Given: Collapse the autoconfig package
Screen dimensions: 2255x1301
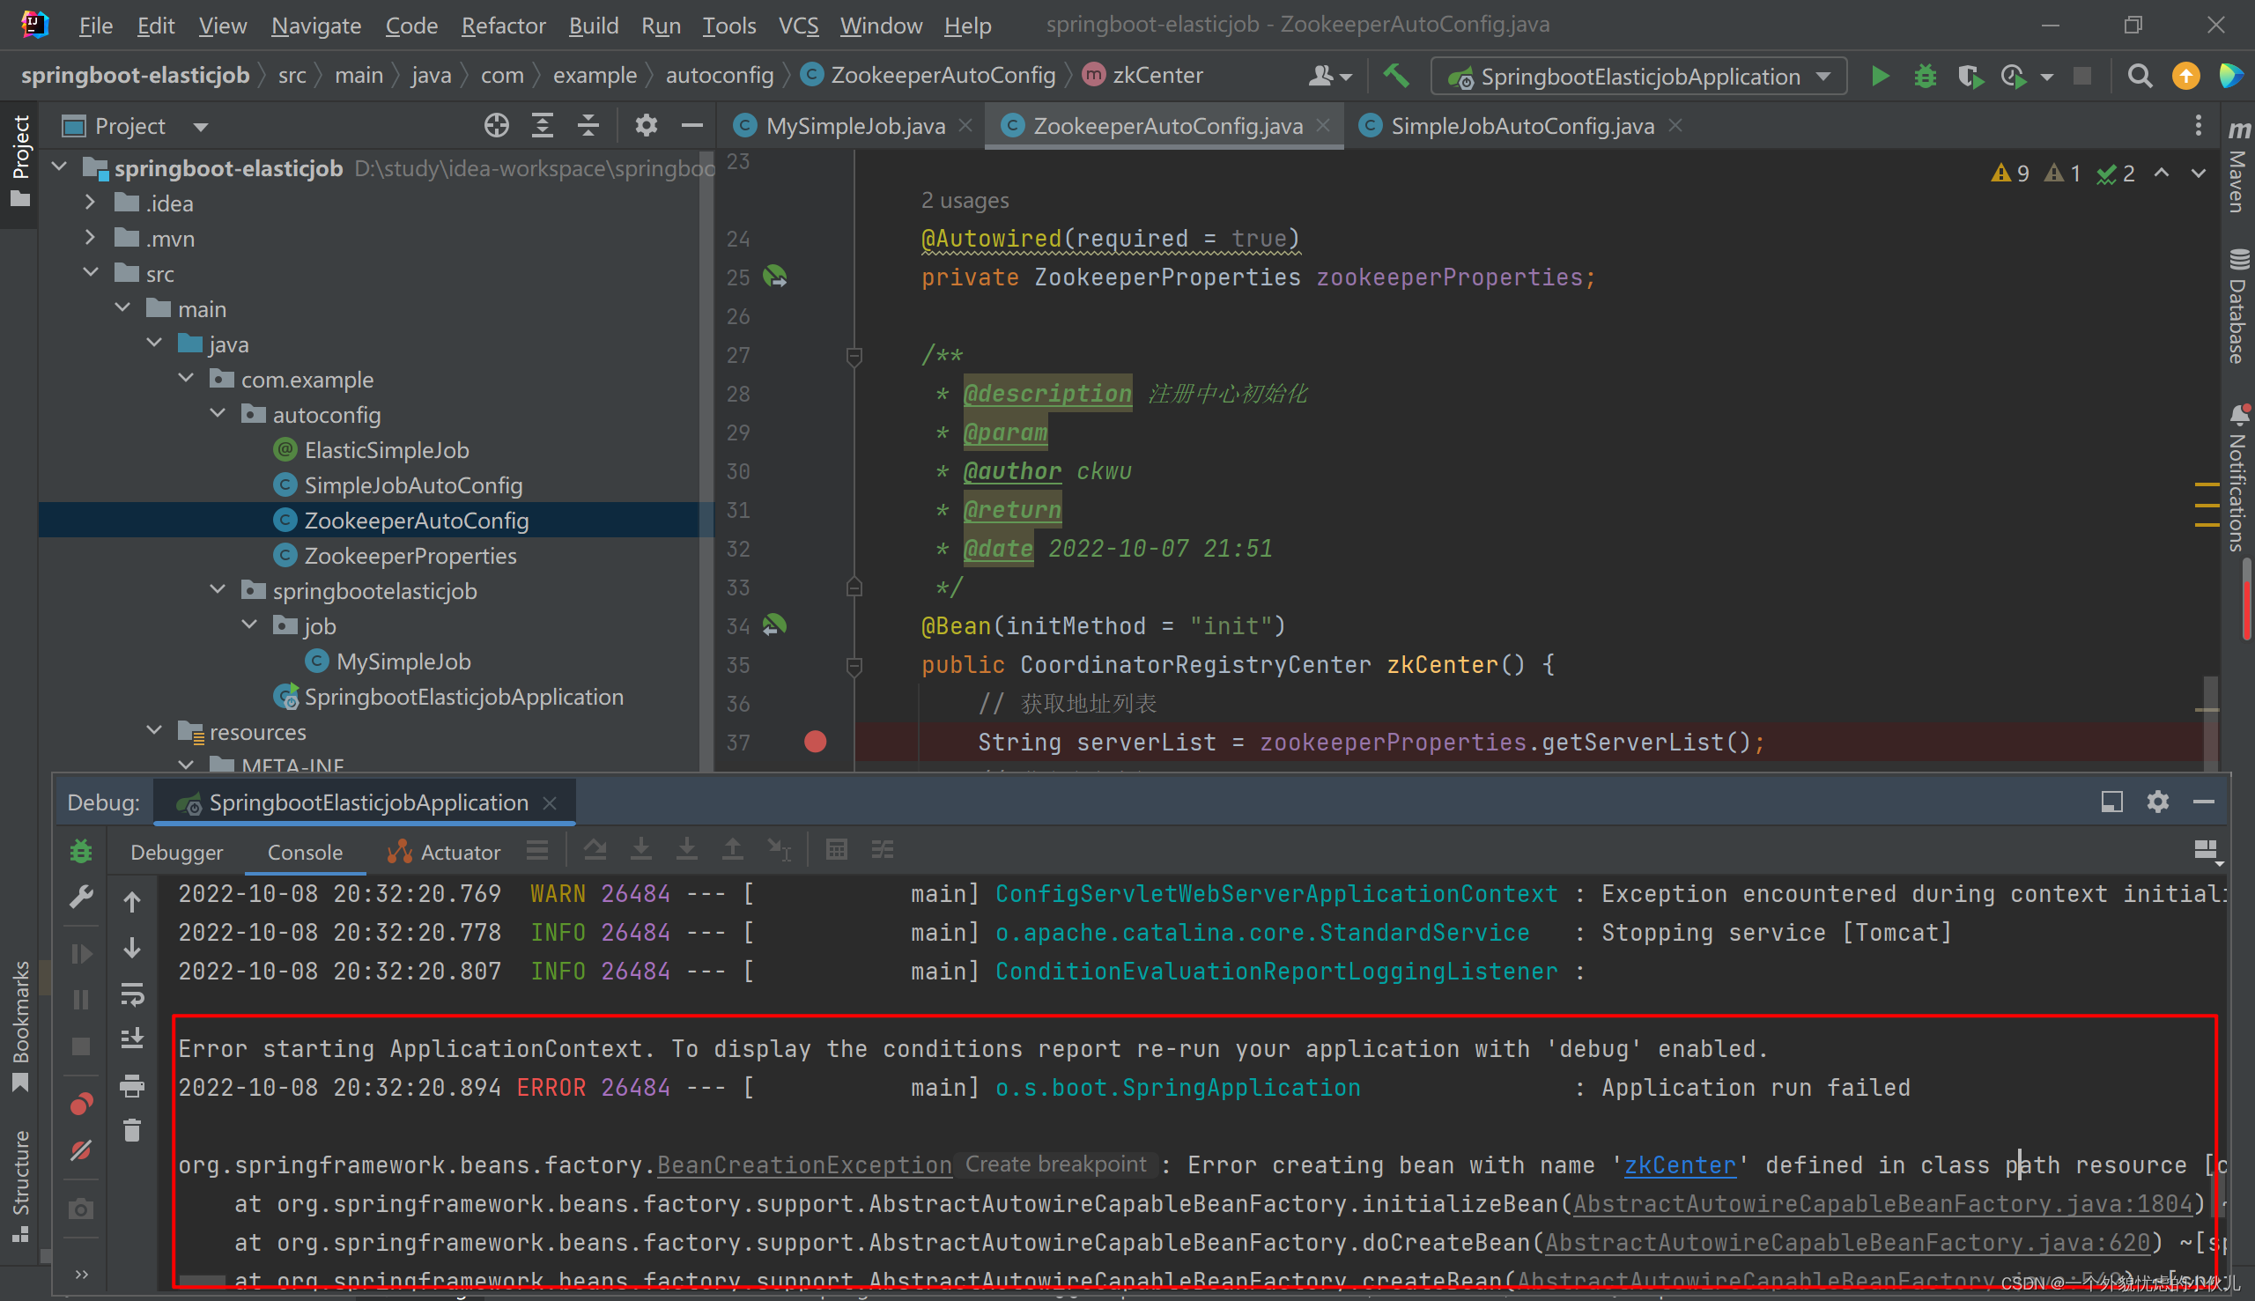Looking at the screenshot, I should [217, 414].
